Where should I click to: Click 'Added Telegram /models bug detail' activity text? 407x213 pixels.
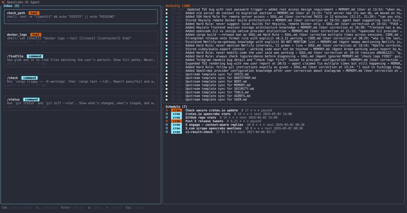tap(294, 60)
